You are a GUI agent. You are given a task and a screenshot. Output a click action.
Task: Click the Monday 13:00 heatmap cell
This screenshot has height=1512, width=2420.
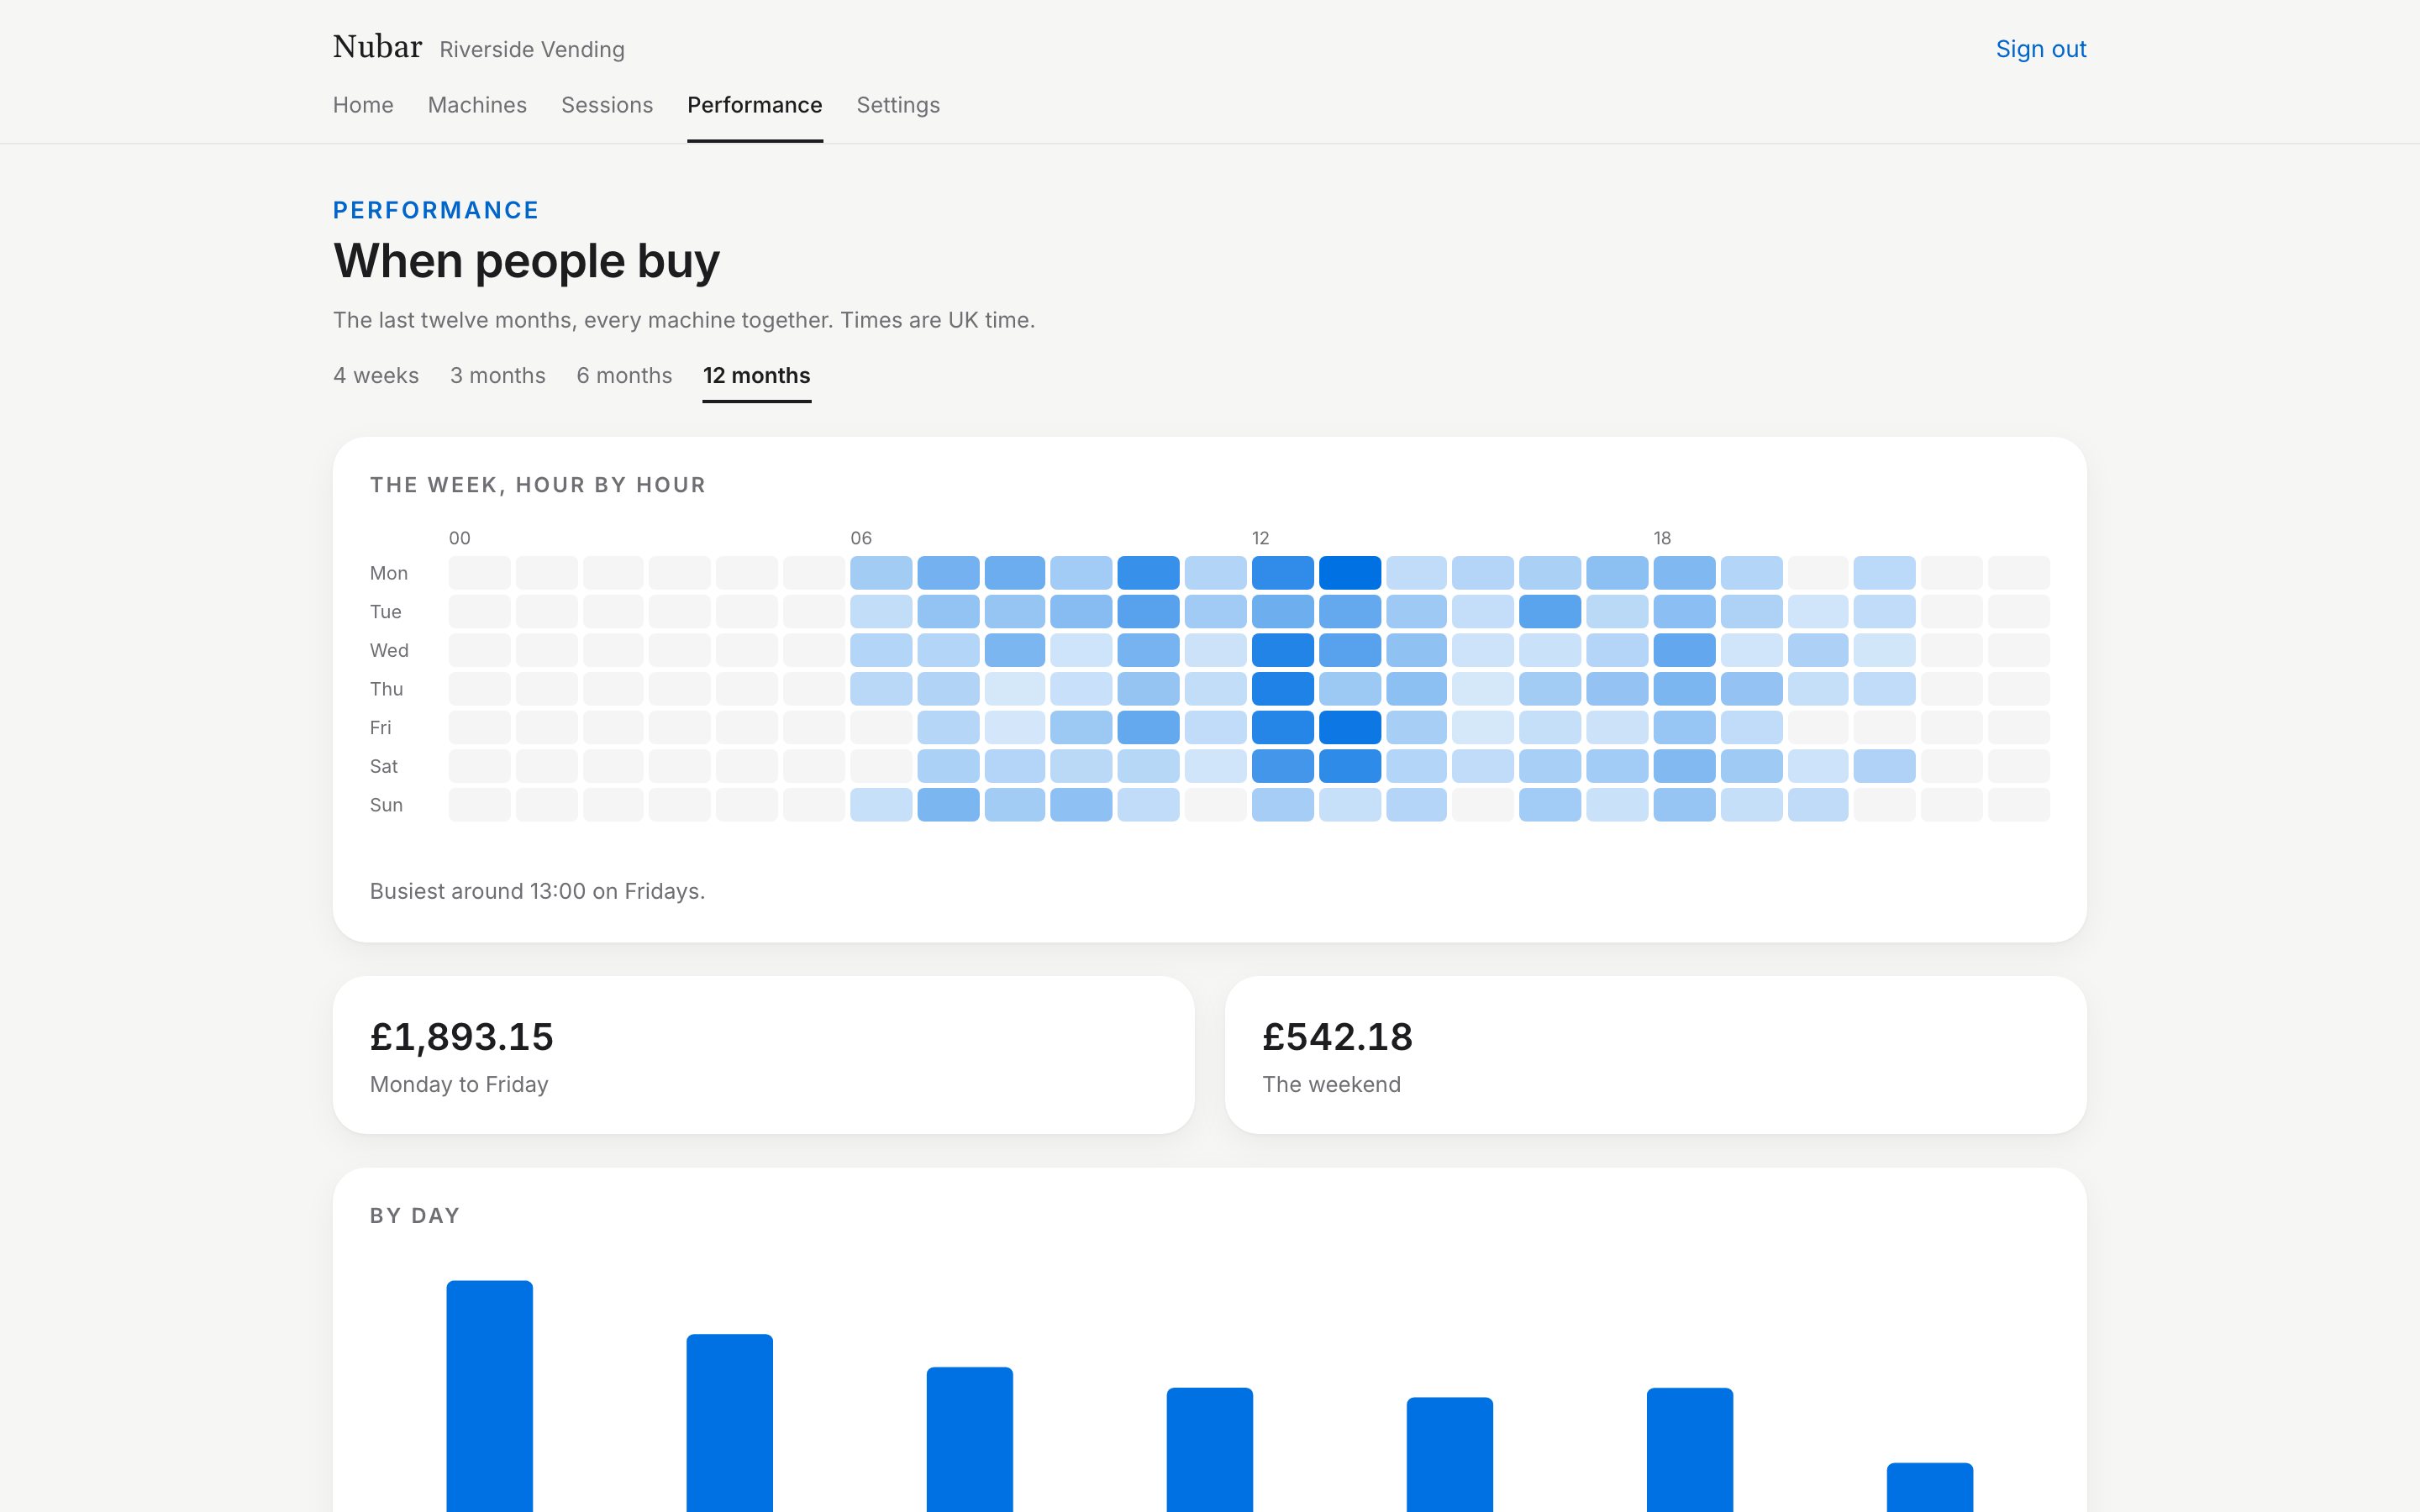1349,573
